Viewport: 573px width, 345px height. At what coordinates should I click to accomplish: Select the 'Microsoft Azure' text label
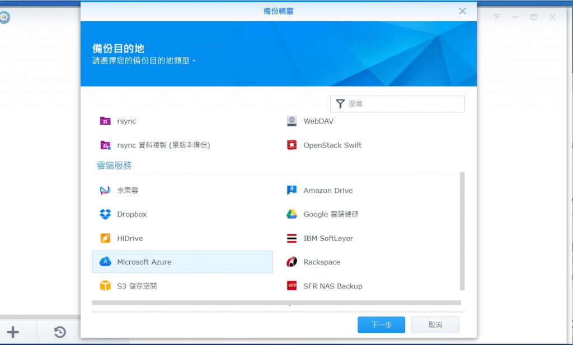tap(144, 262)
